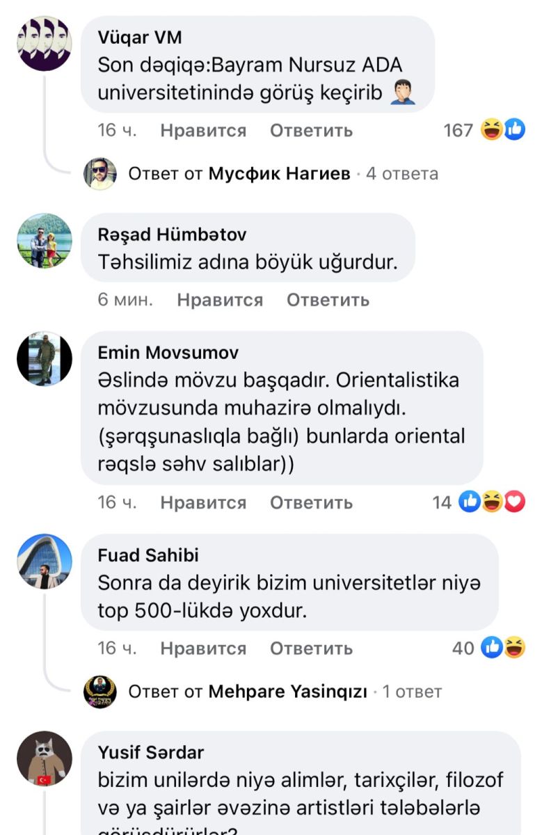View reaction emojis on Vüqar VM's comment
542x835 pixels.
pyautogui.click(x=503, y=130)
